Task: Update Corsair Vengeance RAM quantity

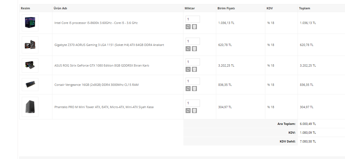Action: pyautogui.click(x=188, y=89)
